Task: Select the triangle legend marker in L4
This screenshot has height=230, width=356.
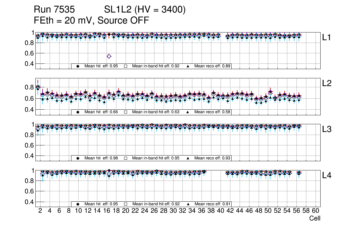Action: click(x=188, y=204)
